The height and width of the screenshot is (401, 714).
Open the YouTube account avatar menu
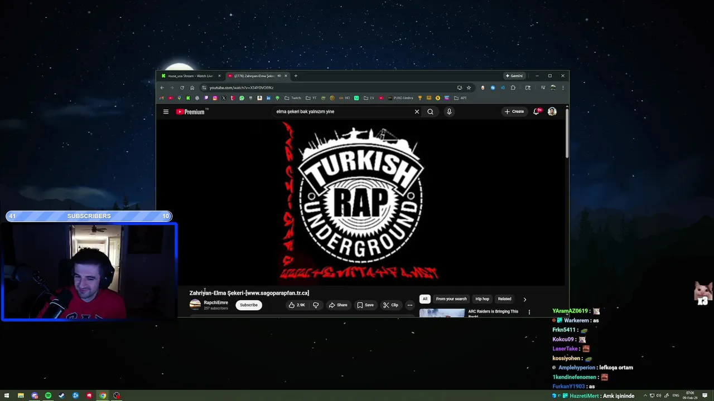coord(552,112)
